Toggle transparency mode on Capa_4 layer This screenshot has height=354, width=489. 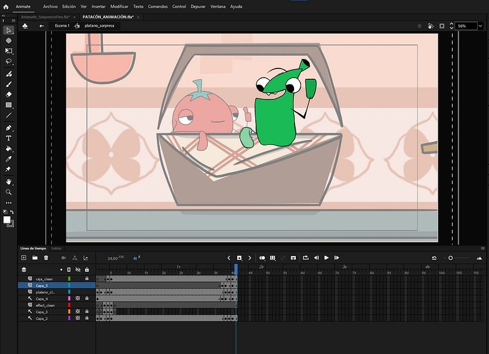78,299
